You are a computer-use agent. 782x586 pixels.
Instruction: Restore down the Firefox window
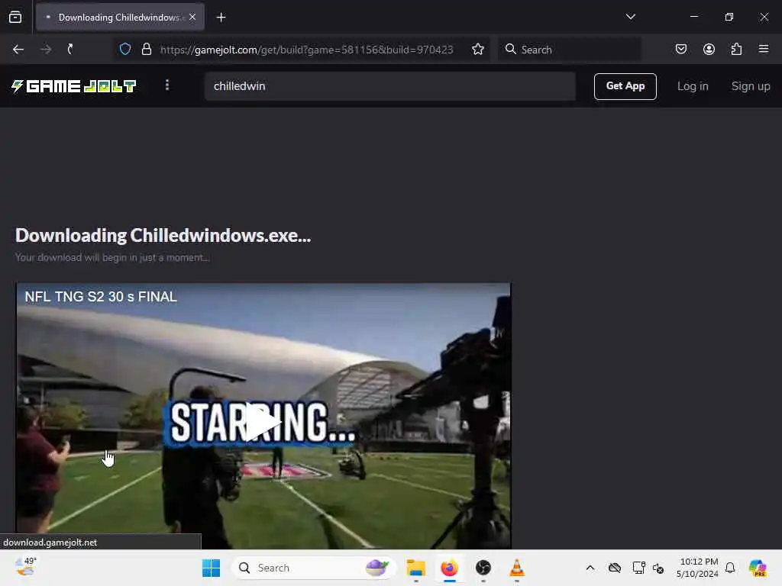click(x=729, y=17)
